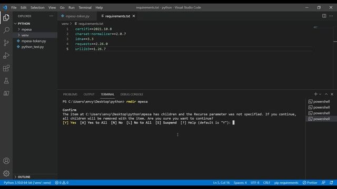Image resolution: width=337 pixels, height=189 pixels.
Task: Close the requirements.txt tab
Action: pos(134,16)
